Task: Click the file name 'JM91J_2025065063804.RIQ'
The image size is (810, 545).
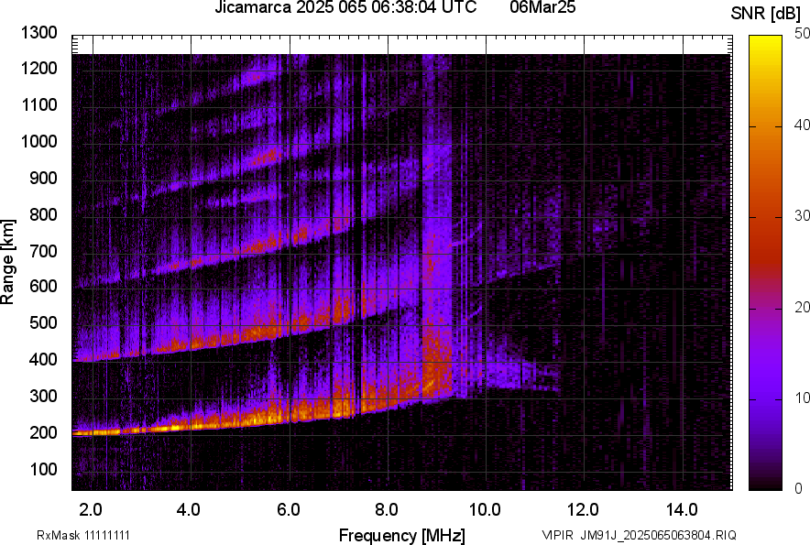Action: (658, 535)
